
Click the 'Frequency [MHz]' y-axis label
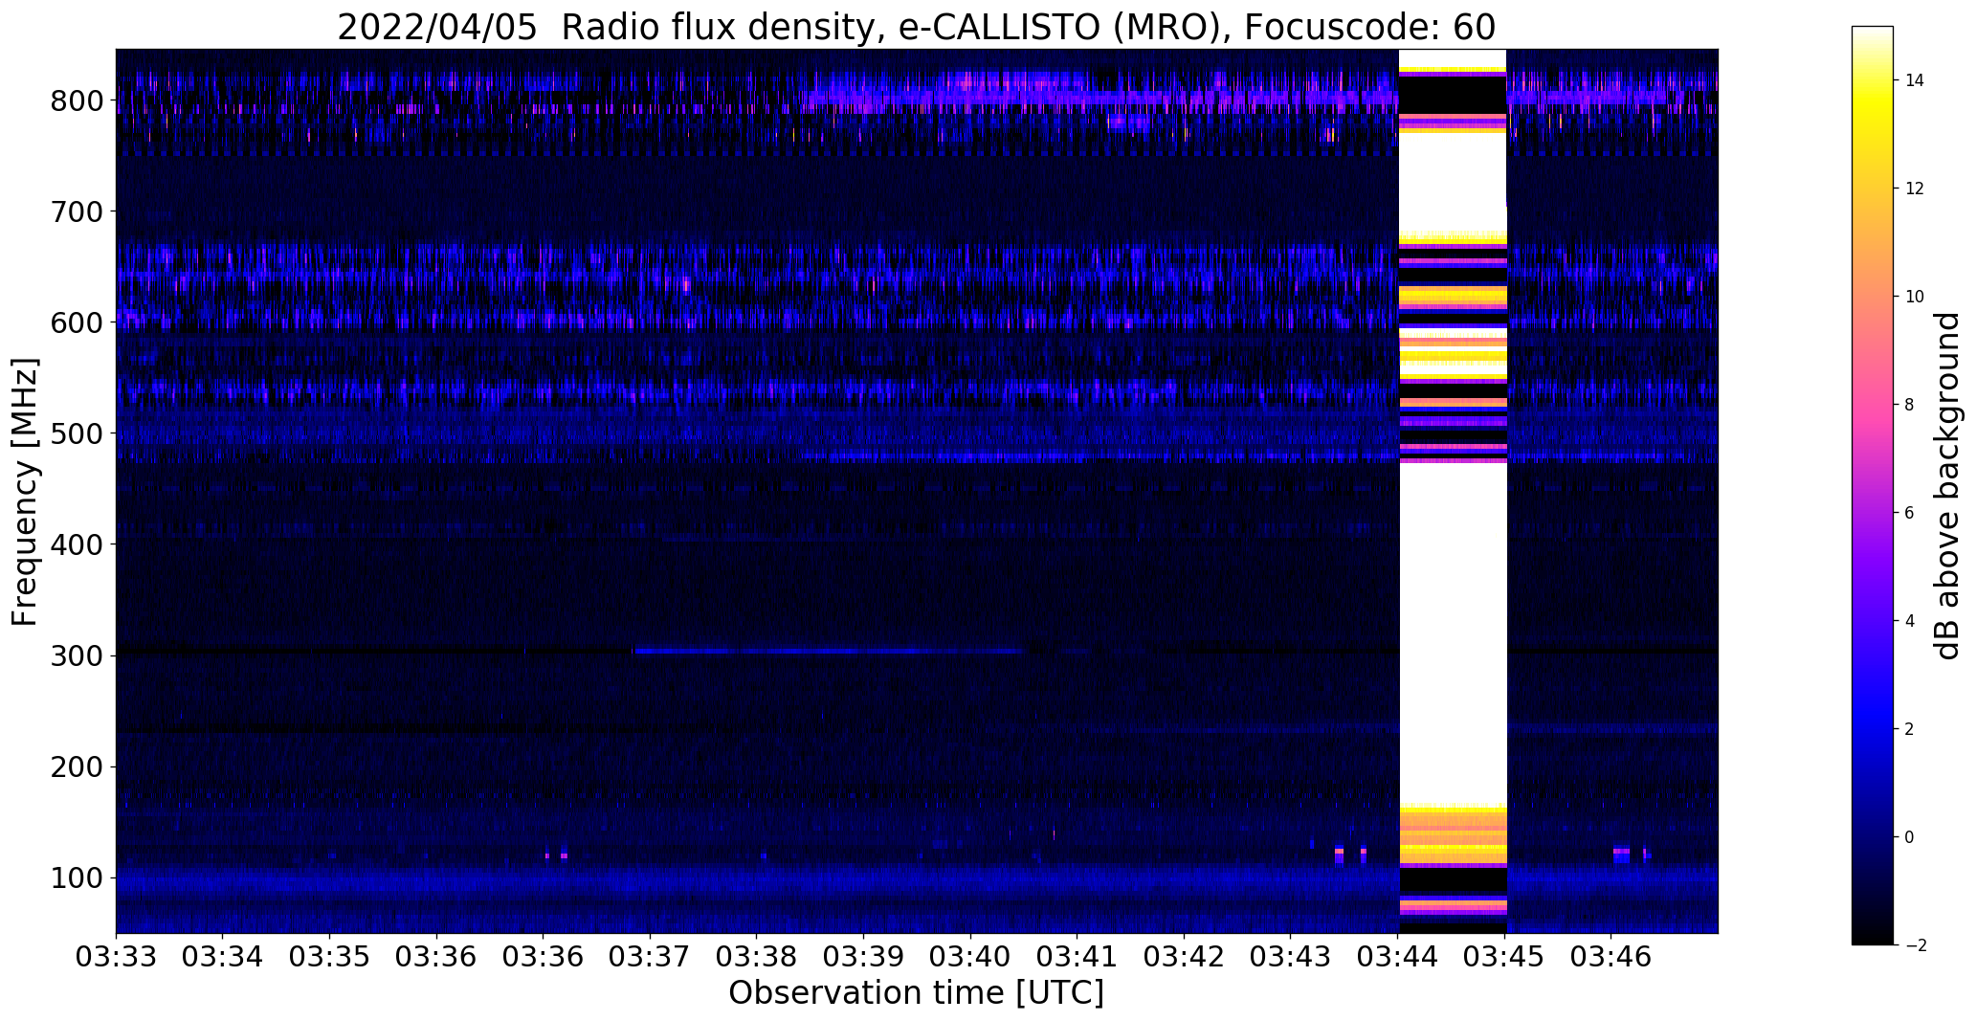pyautogui.click(x=25, y=492)
